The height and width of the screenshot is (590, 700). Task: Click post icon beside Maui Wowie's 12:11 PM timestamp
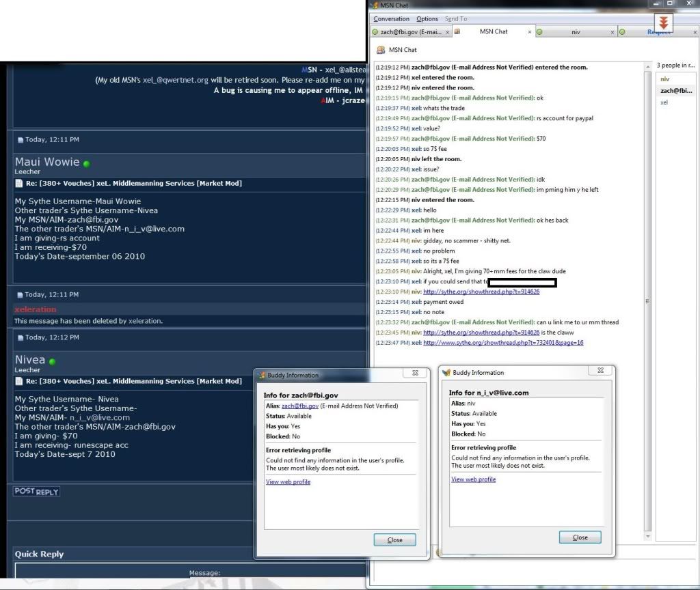click(20, 139)
